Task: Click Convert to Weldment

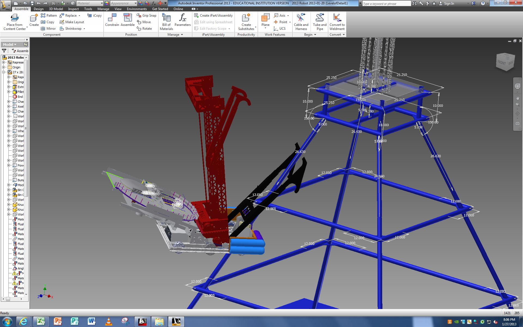Action: 337,22
